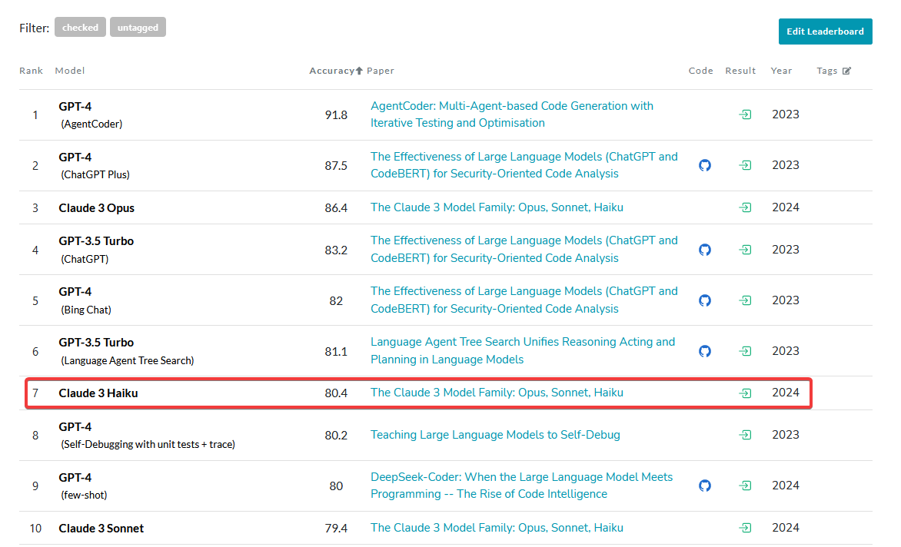The width and height of the screenshot is (901, 547).
Task: Click the (Self-Debugging with unit tests + trace) subtitle
Action: coord(148,444)
